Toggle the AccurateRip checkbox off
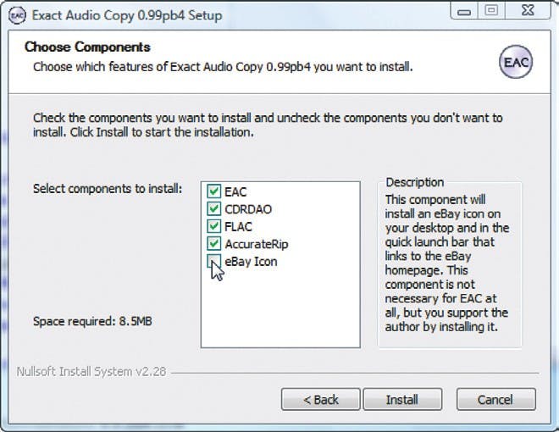Viewport: 559px width, 432px height. click(x=213, y=244)
